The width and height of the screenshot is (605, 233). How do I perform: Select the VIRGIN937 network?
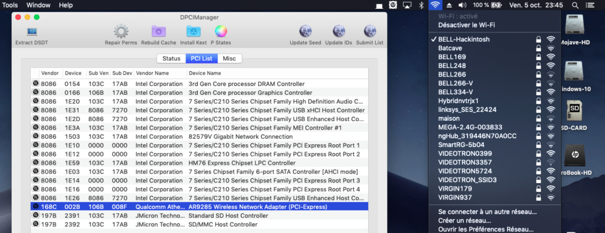(x=495, y=198)
